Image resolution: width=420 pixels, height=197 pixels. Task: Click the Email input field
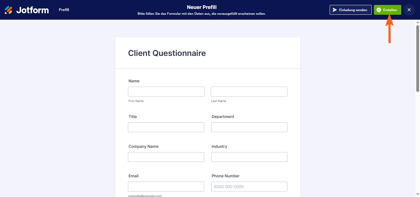click(166, 187)
